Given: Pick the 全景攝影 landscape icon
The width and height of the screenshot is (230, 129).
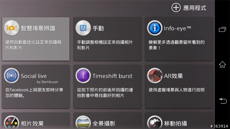Looking at the screenshot, I should pyautogui.click(x=83, y=122).
